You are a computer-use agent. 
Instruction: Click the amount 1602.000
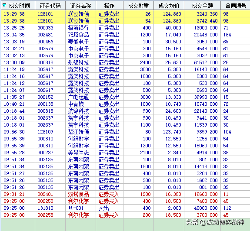pyautogui.click(x=207, y=180)
